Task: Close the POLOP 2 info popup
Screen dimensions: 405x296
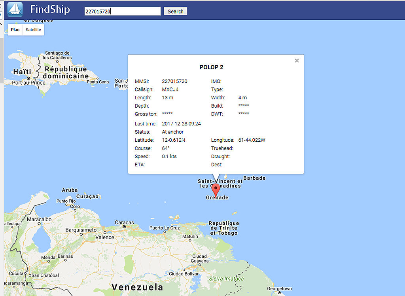Action: [x=297, y=61]
